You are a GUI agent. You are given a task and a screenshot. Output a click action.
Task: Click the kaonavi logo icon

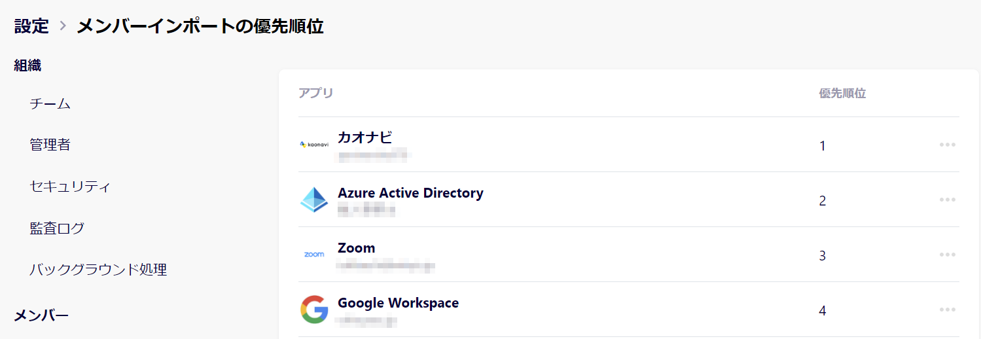coord(314,145)
